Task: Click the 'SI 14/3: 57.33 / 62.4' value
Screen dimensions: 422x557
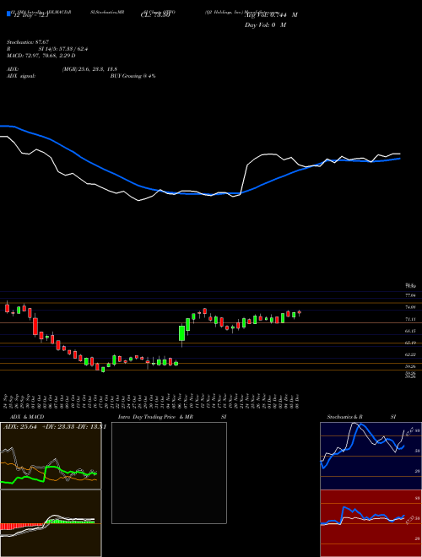Action: click(x=63, y=49)
